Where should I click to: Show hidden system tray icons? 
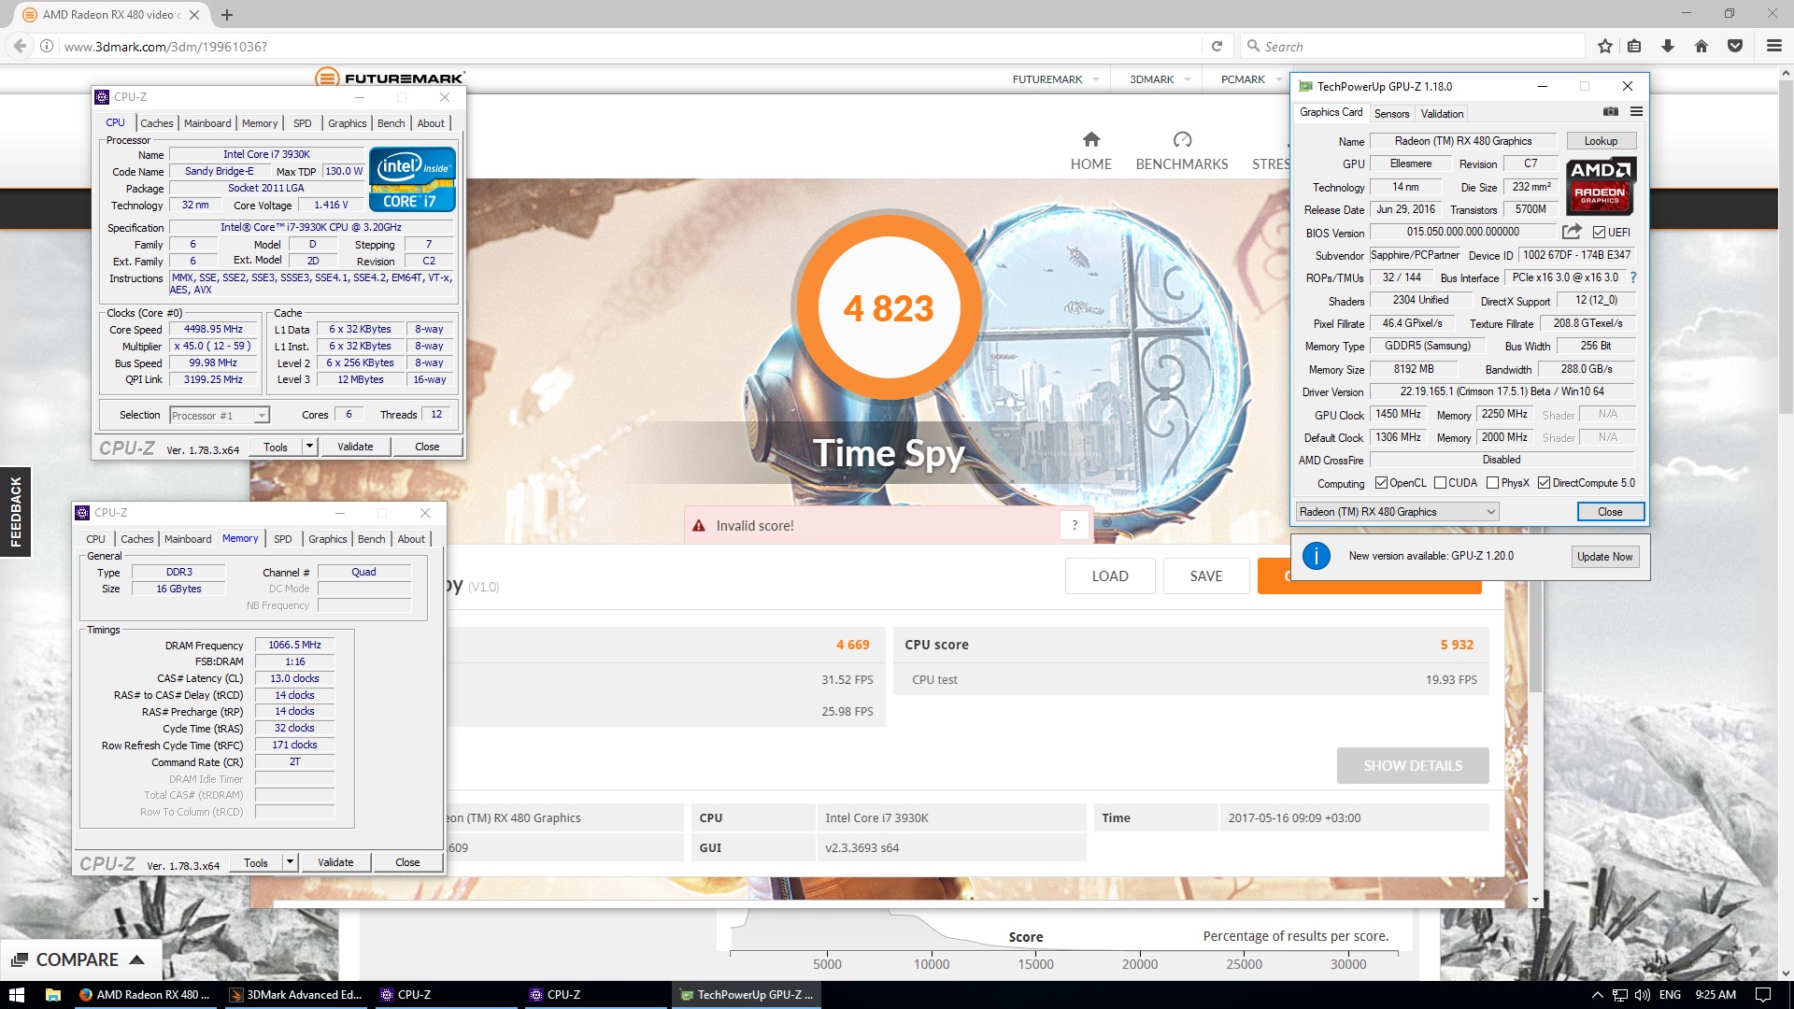[1597, 995]
